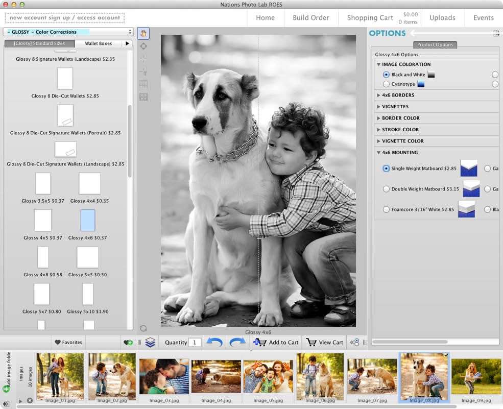This screenshot has width=503, height=409.
Task: Click the blue undo arrow
Action: [x=214, y=342]
